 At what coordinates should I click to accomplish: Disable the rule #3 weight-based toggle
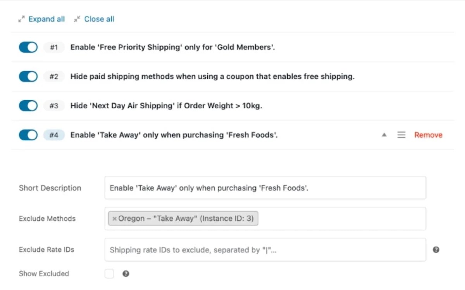tap(28, 106)
